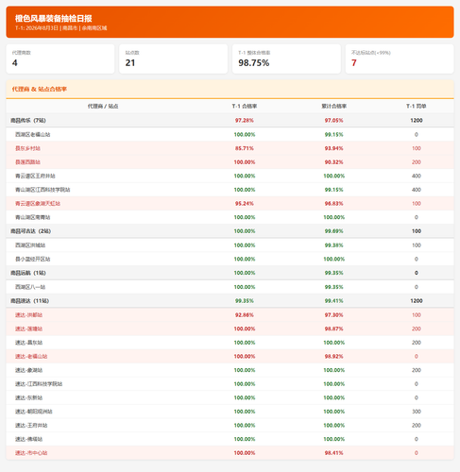
Task: Select the 速达-市中心站 station row
Action: pyautogui.click(x=230, y=453)
